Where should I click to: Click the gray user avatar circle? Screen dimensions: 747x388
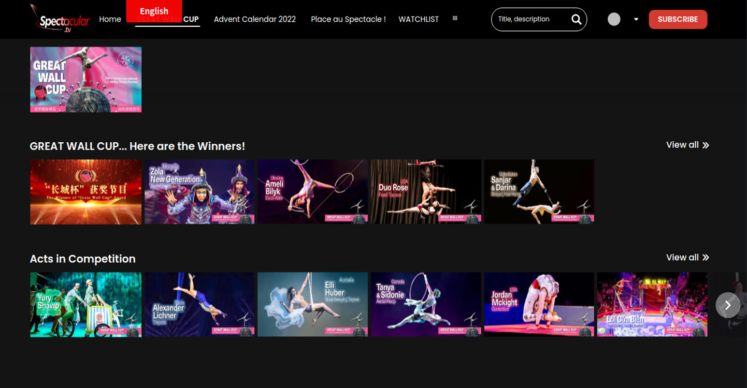pos(614,19)
